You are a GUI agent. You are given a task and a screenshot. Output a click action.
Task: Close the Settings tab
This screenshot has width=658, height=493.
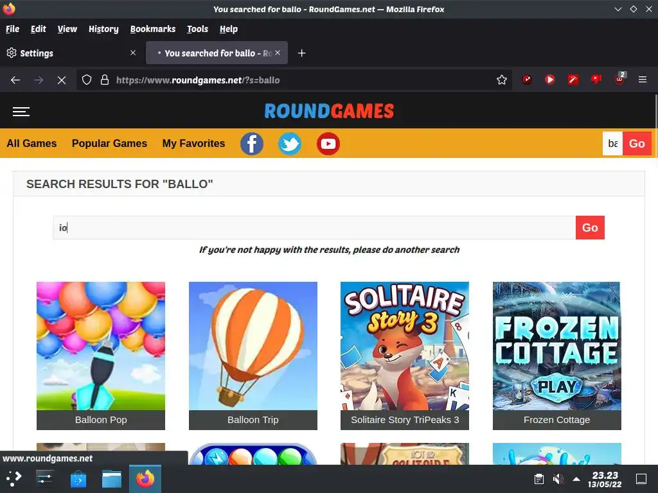tap(133, 53)
